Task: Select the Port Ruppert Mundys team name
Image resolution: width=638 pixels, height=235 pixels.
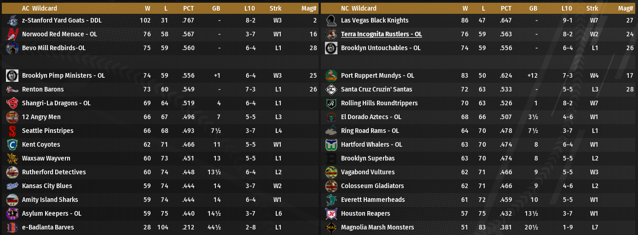Action: click(x=377, y=76)
